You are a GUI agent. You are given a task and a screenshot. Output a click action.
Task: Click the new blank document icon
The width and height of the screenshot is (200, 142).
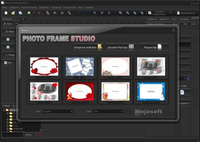click(x=6, y=13)
